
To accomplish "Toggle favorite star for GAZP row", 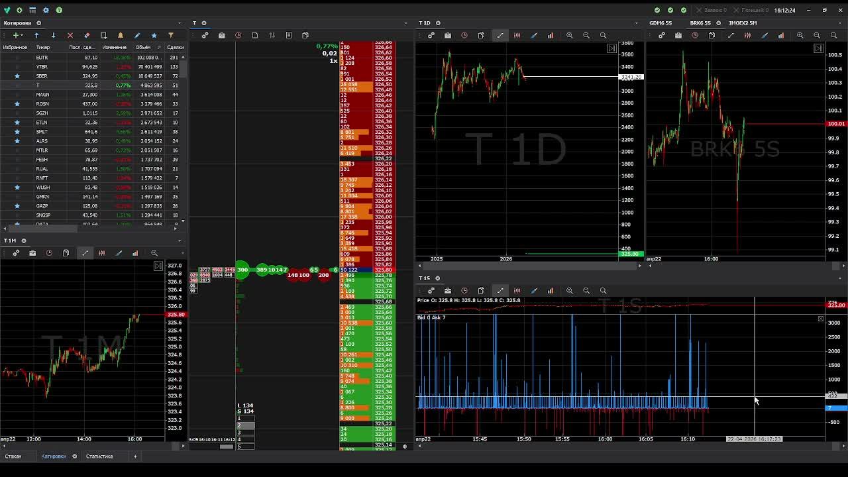I will point(17,206).
